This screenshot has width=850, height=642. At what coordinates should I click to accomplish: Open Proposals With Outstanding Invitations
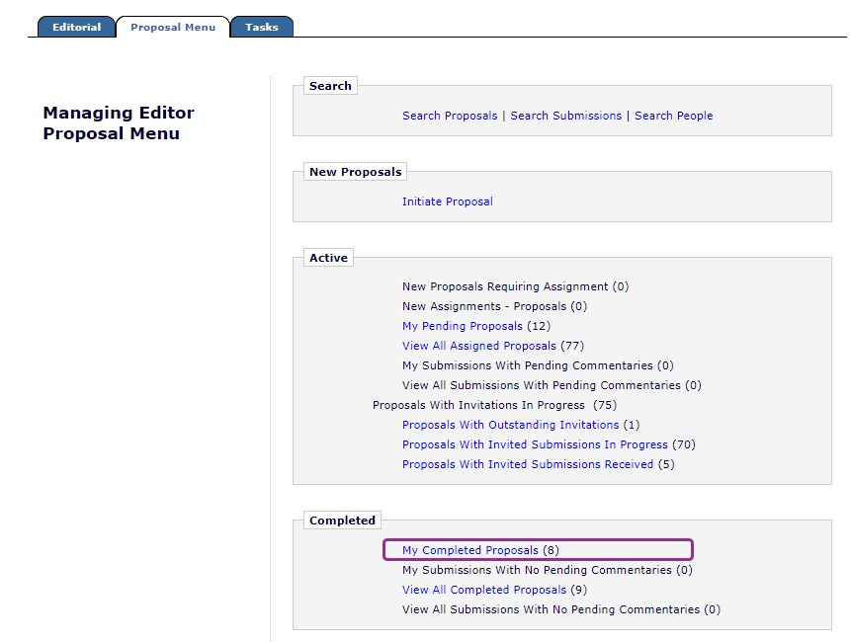(x=510, y=425)
